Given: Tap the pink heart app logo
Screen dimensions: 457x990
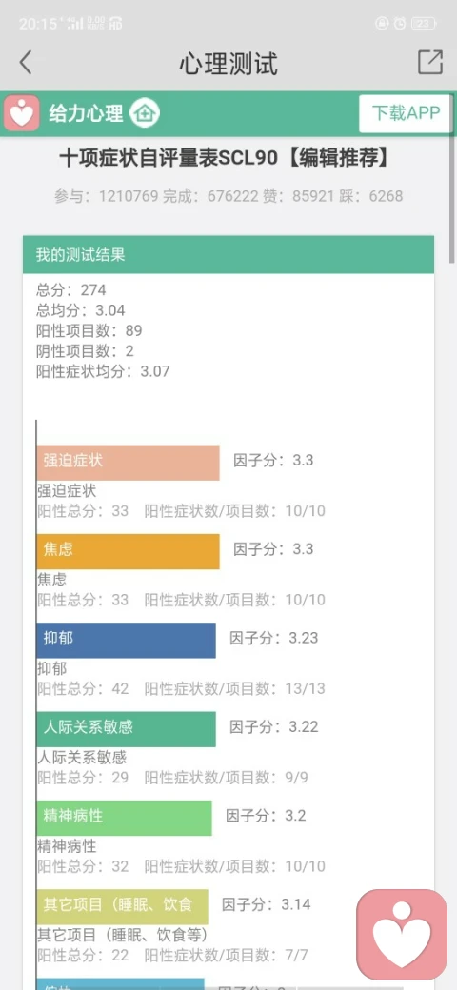Looking at the screenshot, I should point(22,113).
